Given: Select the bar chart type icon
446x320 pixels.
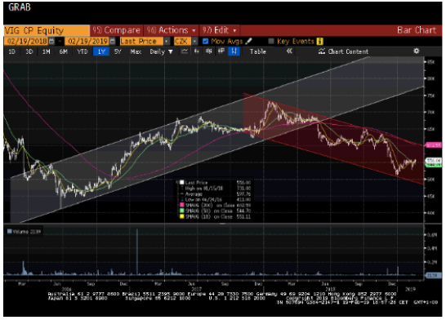Looking at the screenshot, I should [196, 51].
